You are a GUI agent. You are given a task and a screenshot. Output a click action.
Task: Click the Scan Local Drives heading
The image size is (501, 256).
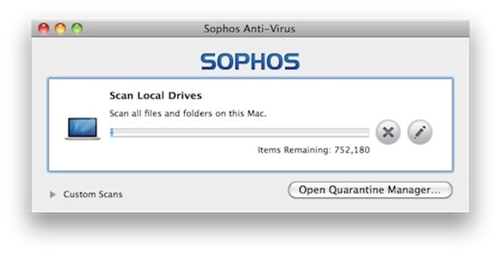coord(156,96)
